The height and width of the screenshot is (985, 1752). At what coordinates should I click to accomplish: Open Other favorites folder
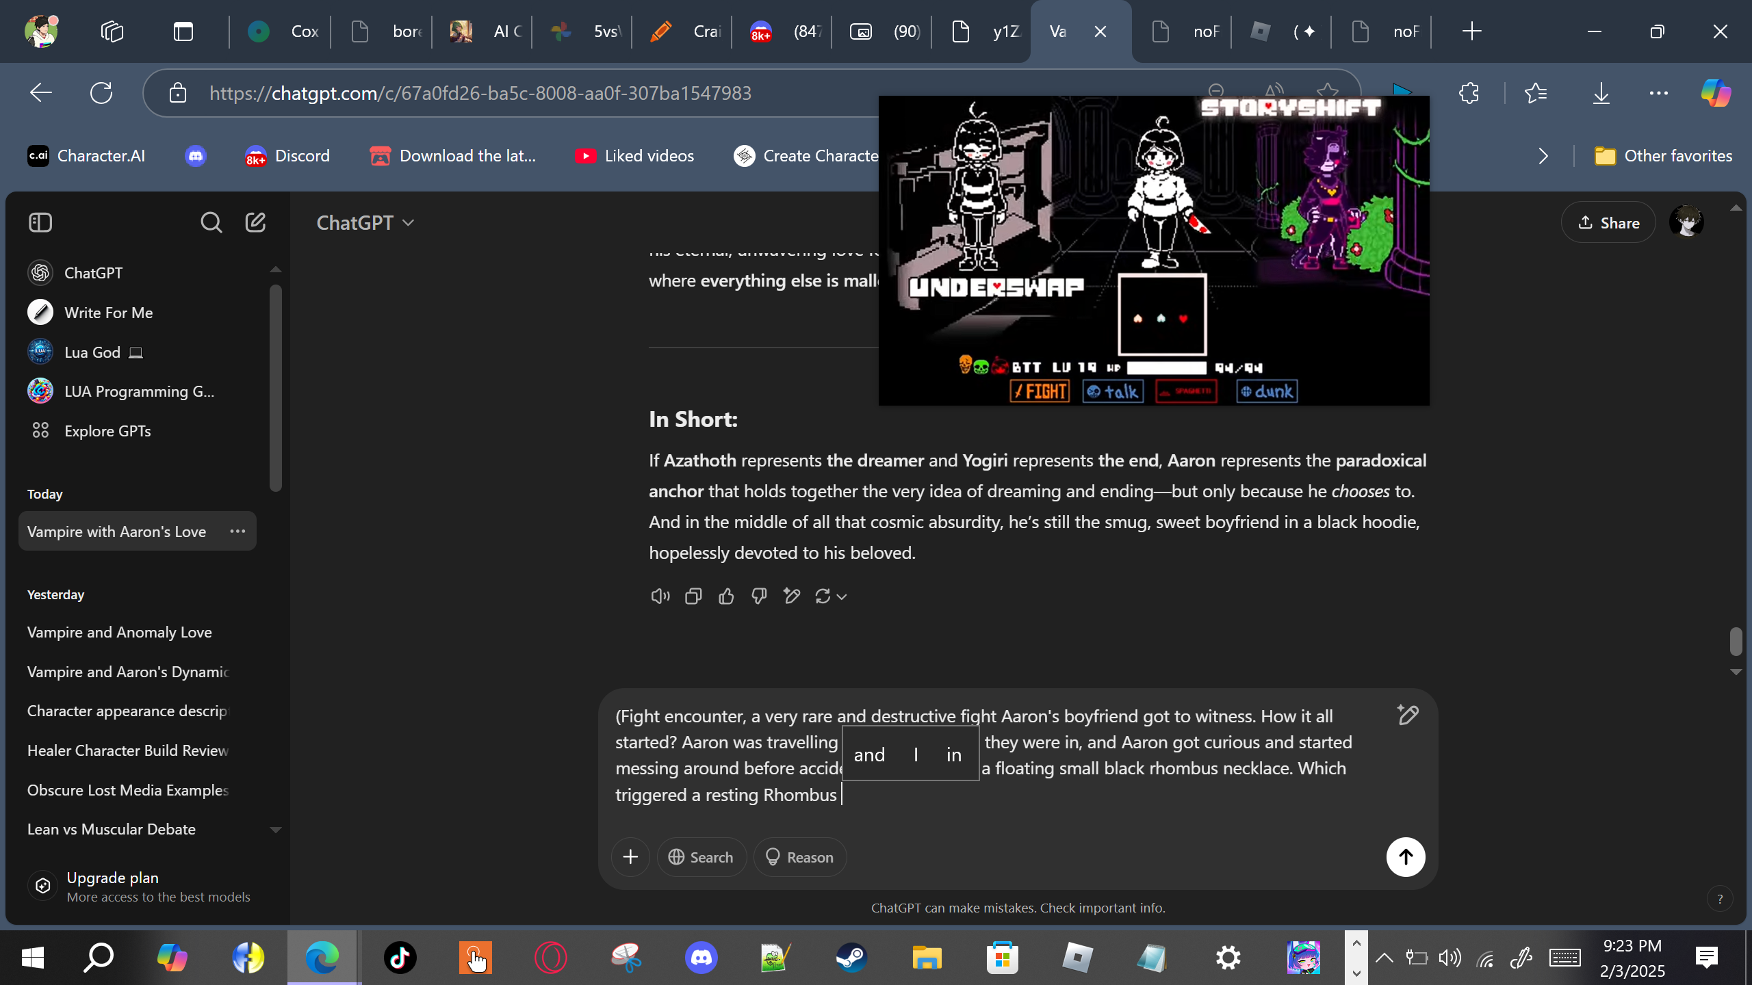tap(1663, 156)
